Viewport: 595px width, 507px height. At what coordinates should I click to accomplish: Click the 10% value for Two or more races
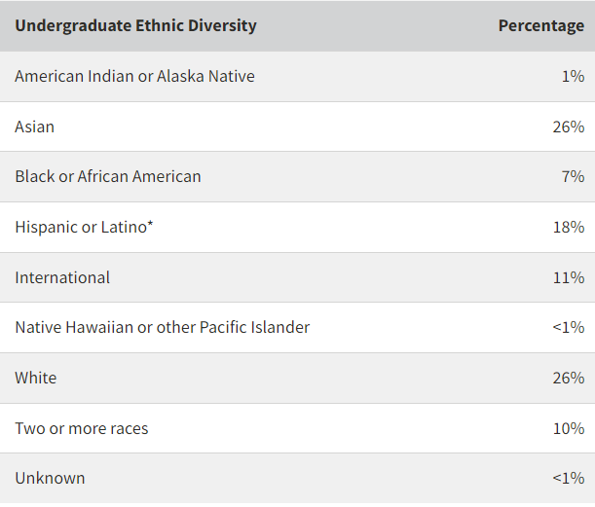[569, 428]
